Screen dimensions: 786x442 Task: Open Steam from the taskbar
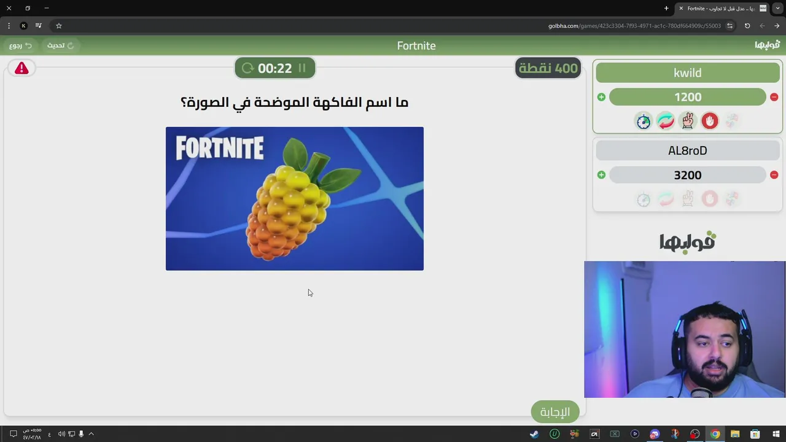(534, 434)
